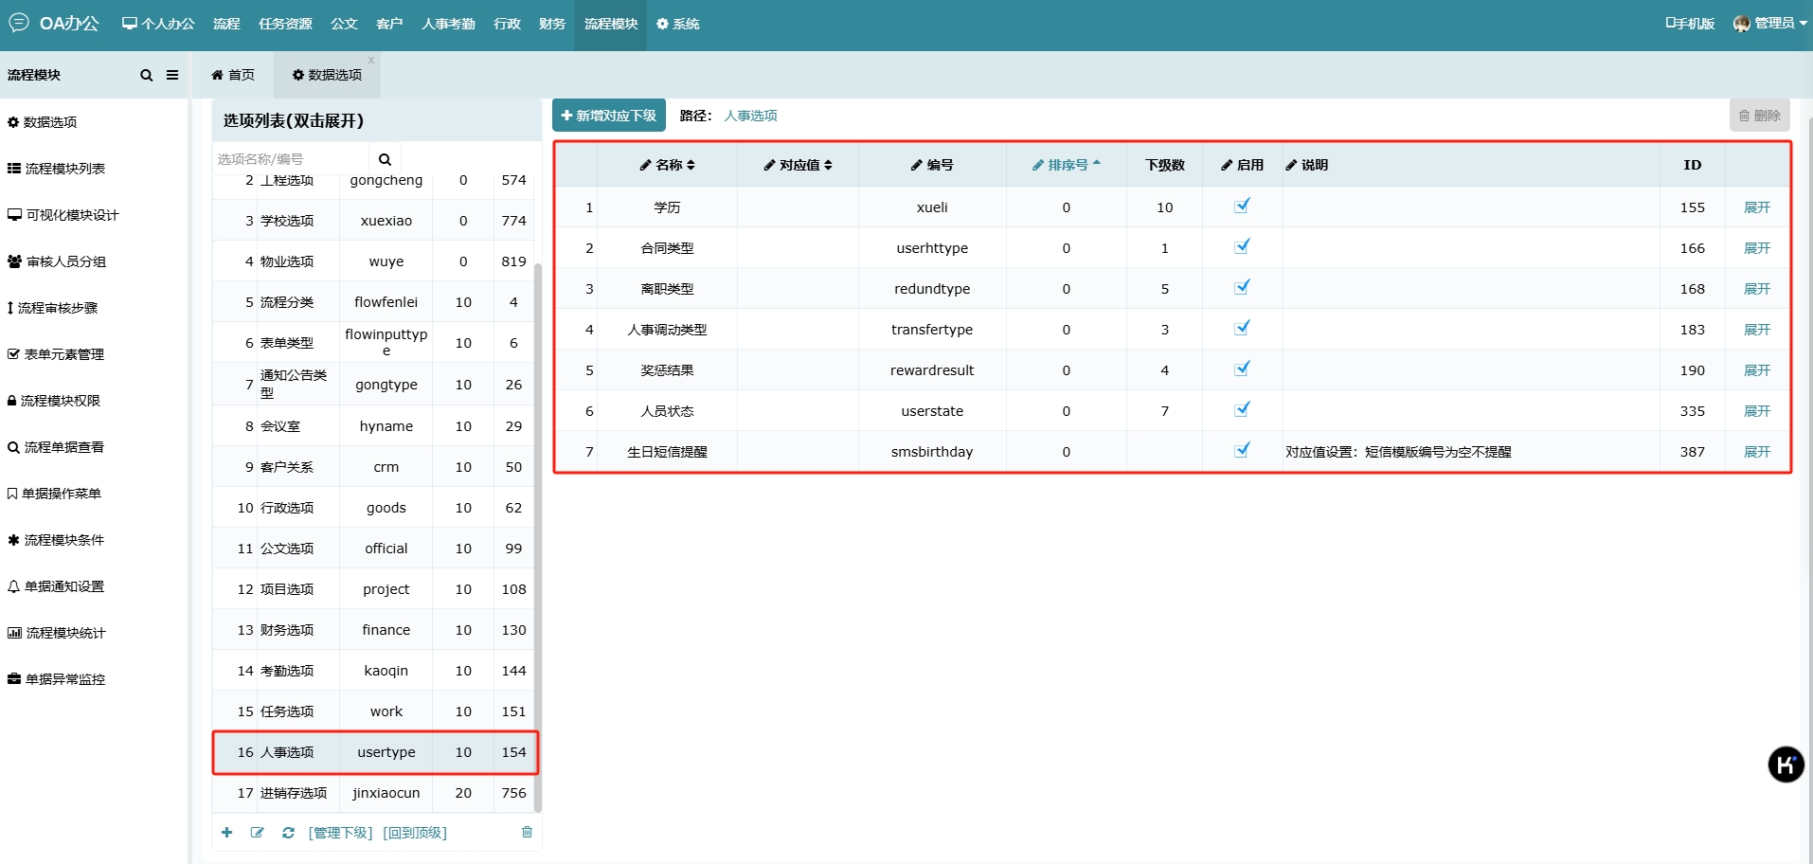
Task: Open 流程模块统计 in sidebar
Action: (x=57, y=633)
